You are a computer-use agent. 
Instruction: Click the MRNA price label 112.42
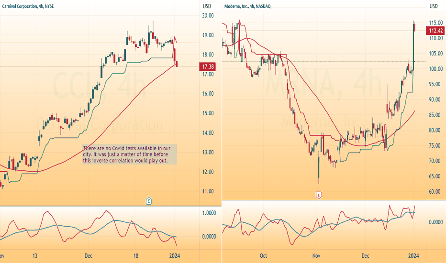pyautogui.click(x=436, y=31)
